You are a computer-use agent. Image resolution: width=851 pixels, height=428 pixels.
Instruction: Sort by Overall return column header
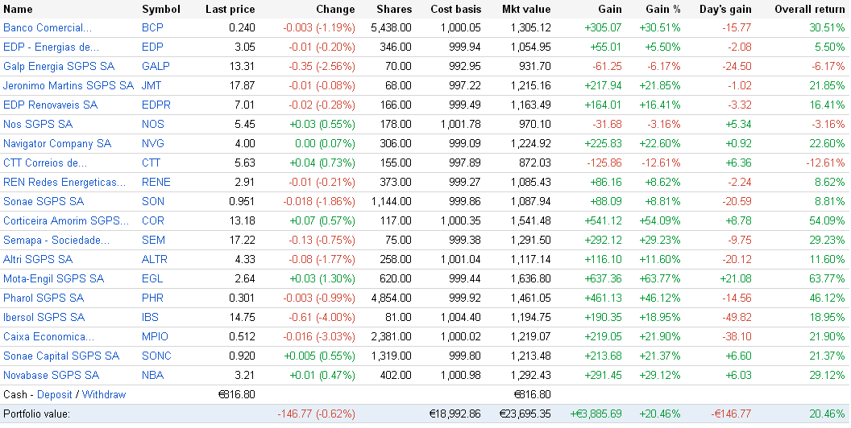point(809,9)
